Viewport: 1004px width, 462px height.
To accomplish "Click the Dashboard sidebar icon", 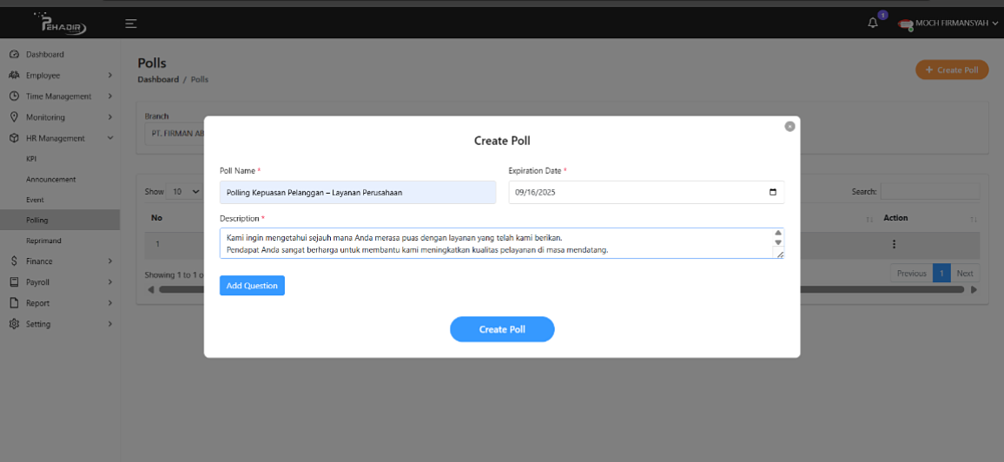I will [15, 55].
